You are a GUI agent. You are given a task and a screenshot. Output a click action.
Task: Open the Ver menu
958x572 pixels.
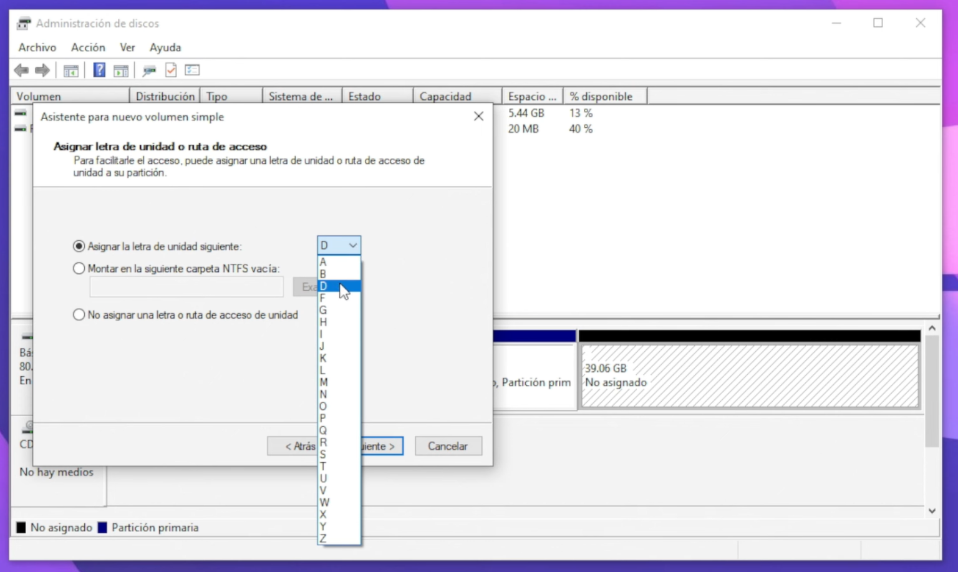[127, 47]
